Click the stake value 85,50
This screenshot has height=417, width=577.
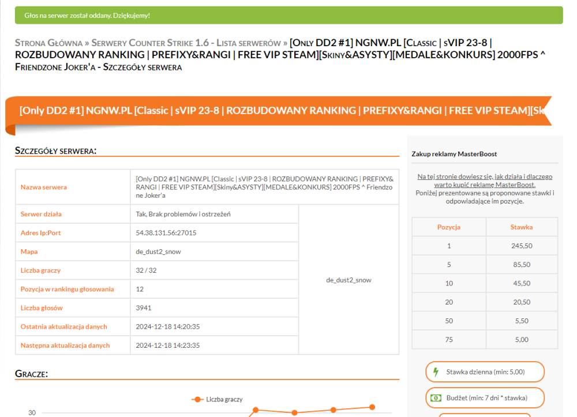522,264
